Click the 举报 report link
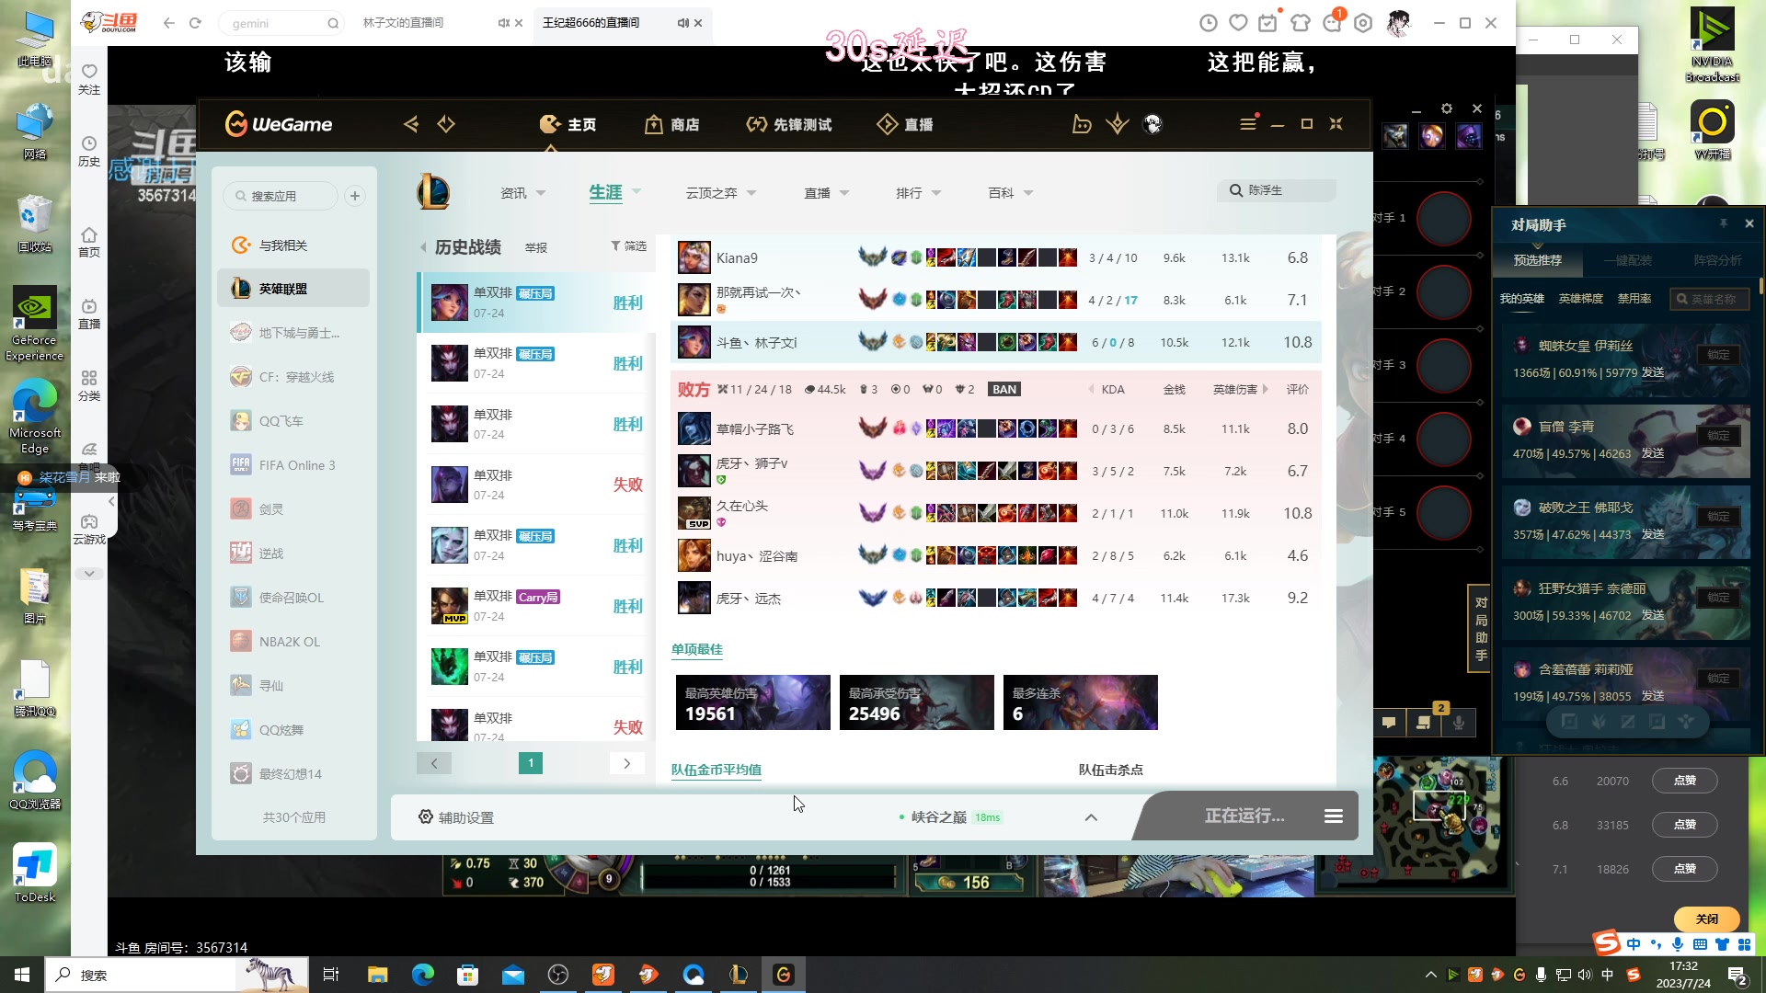The image size is (1766, 993). tap(536, 247)
